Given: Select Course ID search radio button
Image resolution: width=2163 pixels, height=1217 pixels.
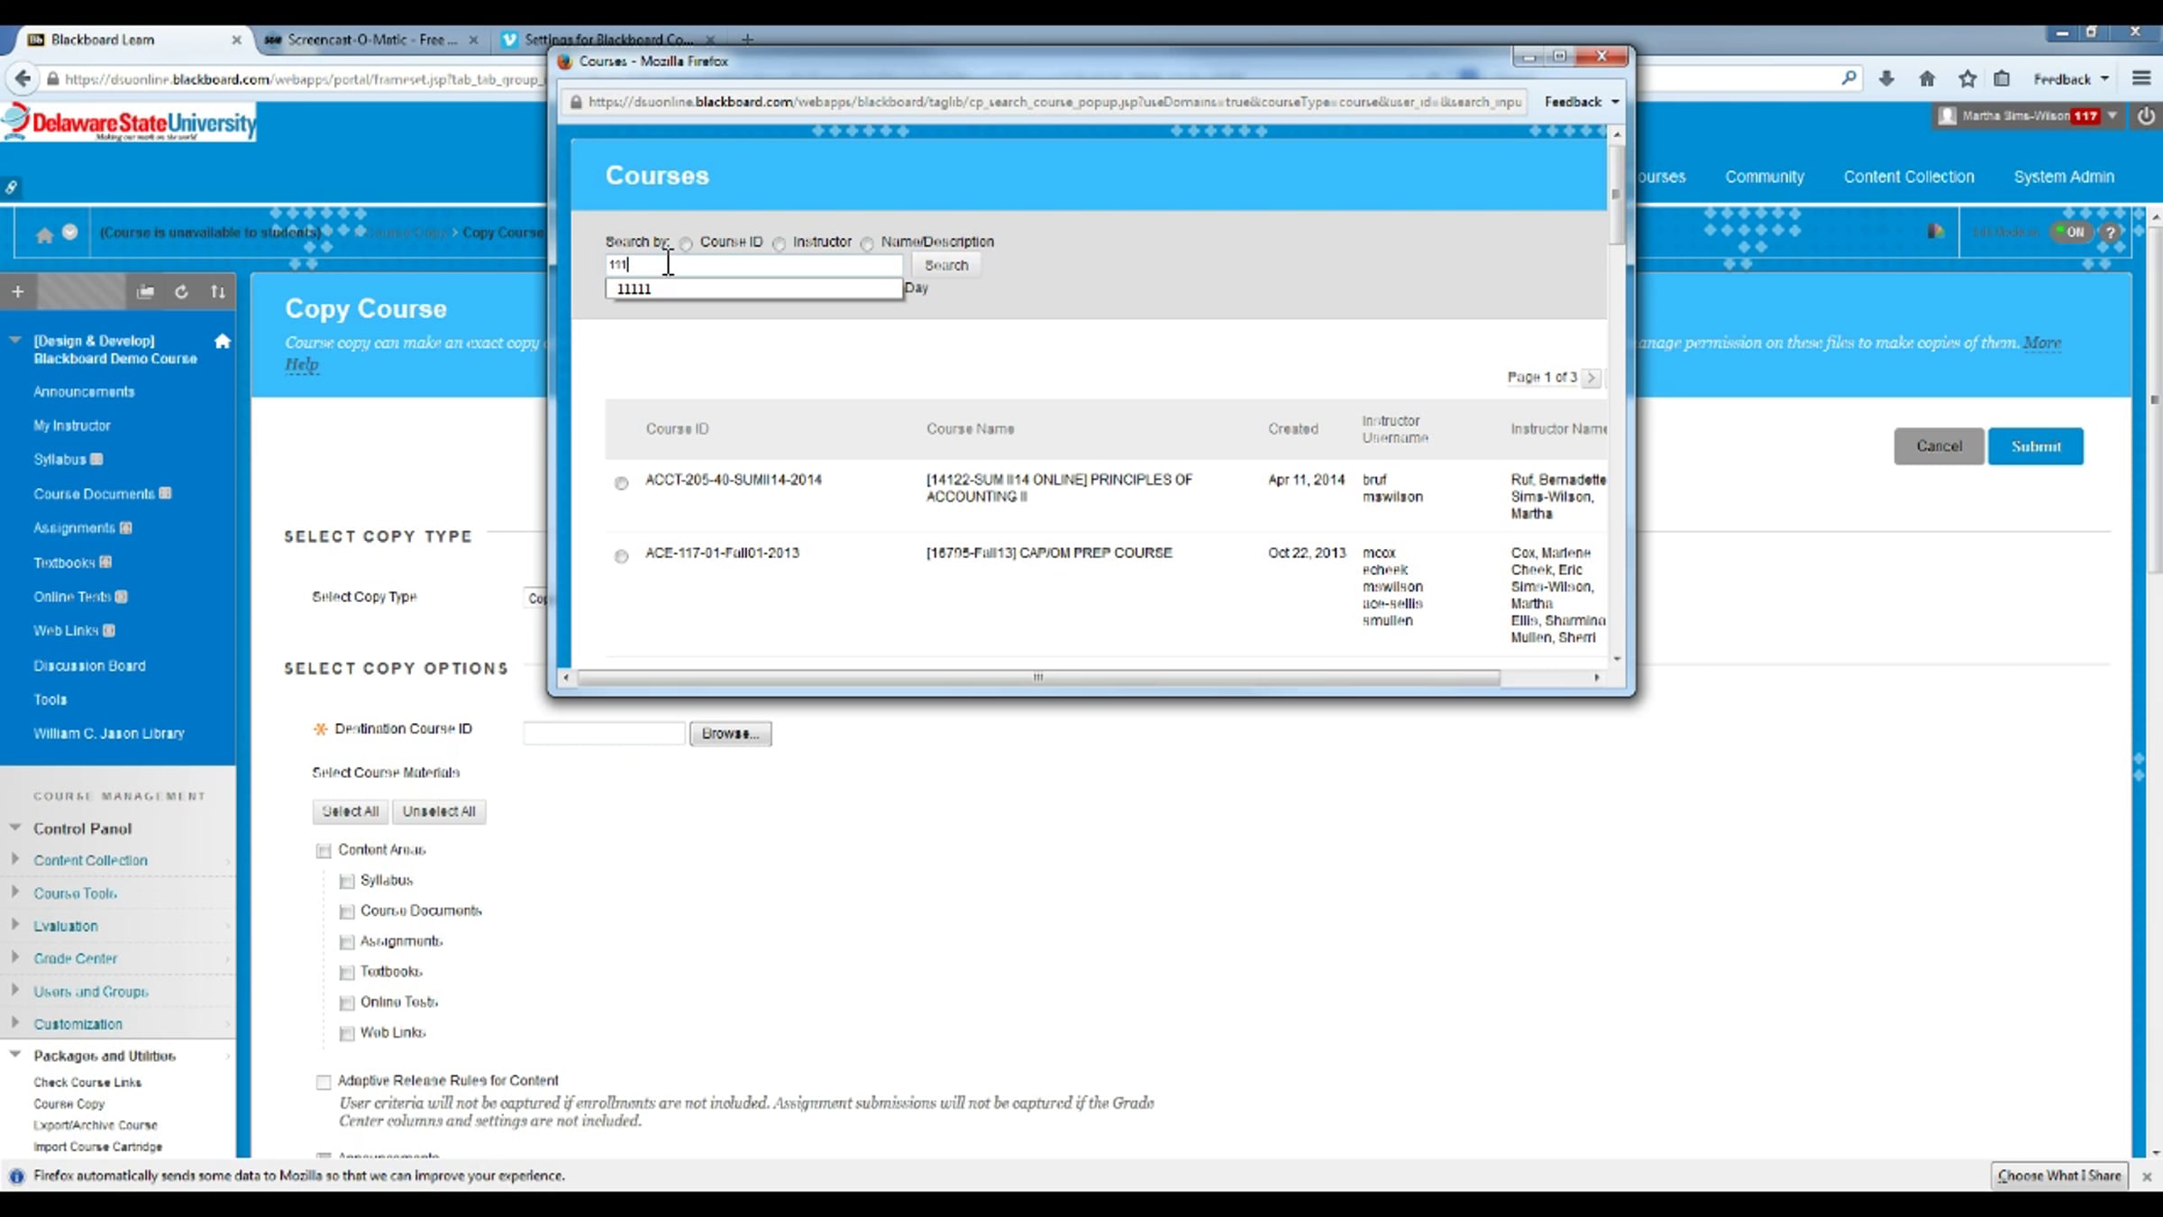Looking at the screenshot, I should [687, 243].
